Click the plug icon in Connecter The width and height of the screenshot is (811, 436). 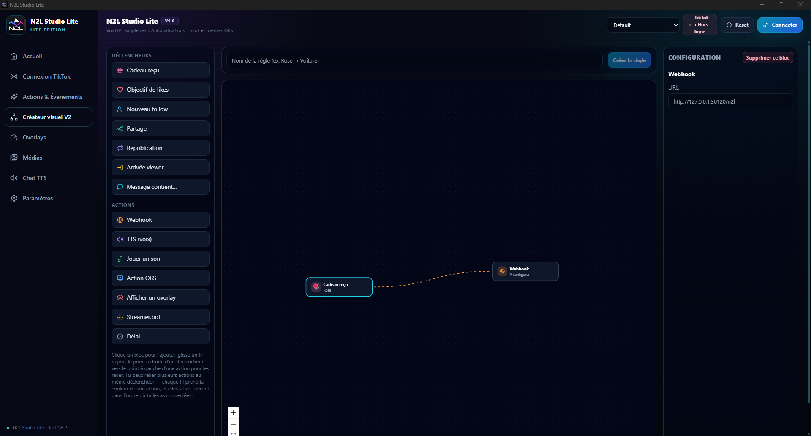(765, 25)
